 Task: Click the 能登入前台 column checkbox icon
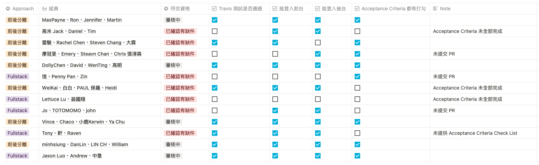[275, 9]
